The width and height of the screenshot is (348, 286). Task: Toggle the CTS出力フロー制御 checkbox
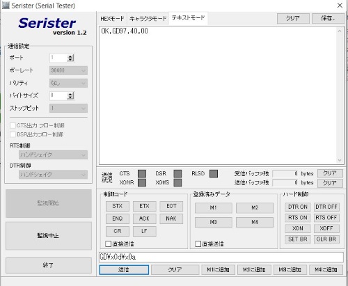pyautogui.click(x=13, y=125)
